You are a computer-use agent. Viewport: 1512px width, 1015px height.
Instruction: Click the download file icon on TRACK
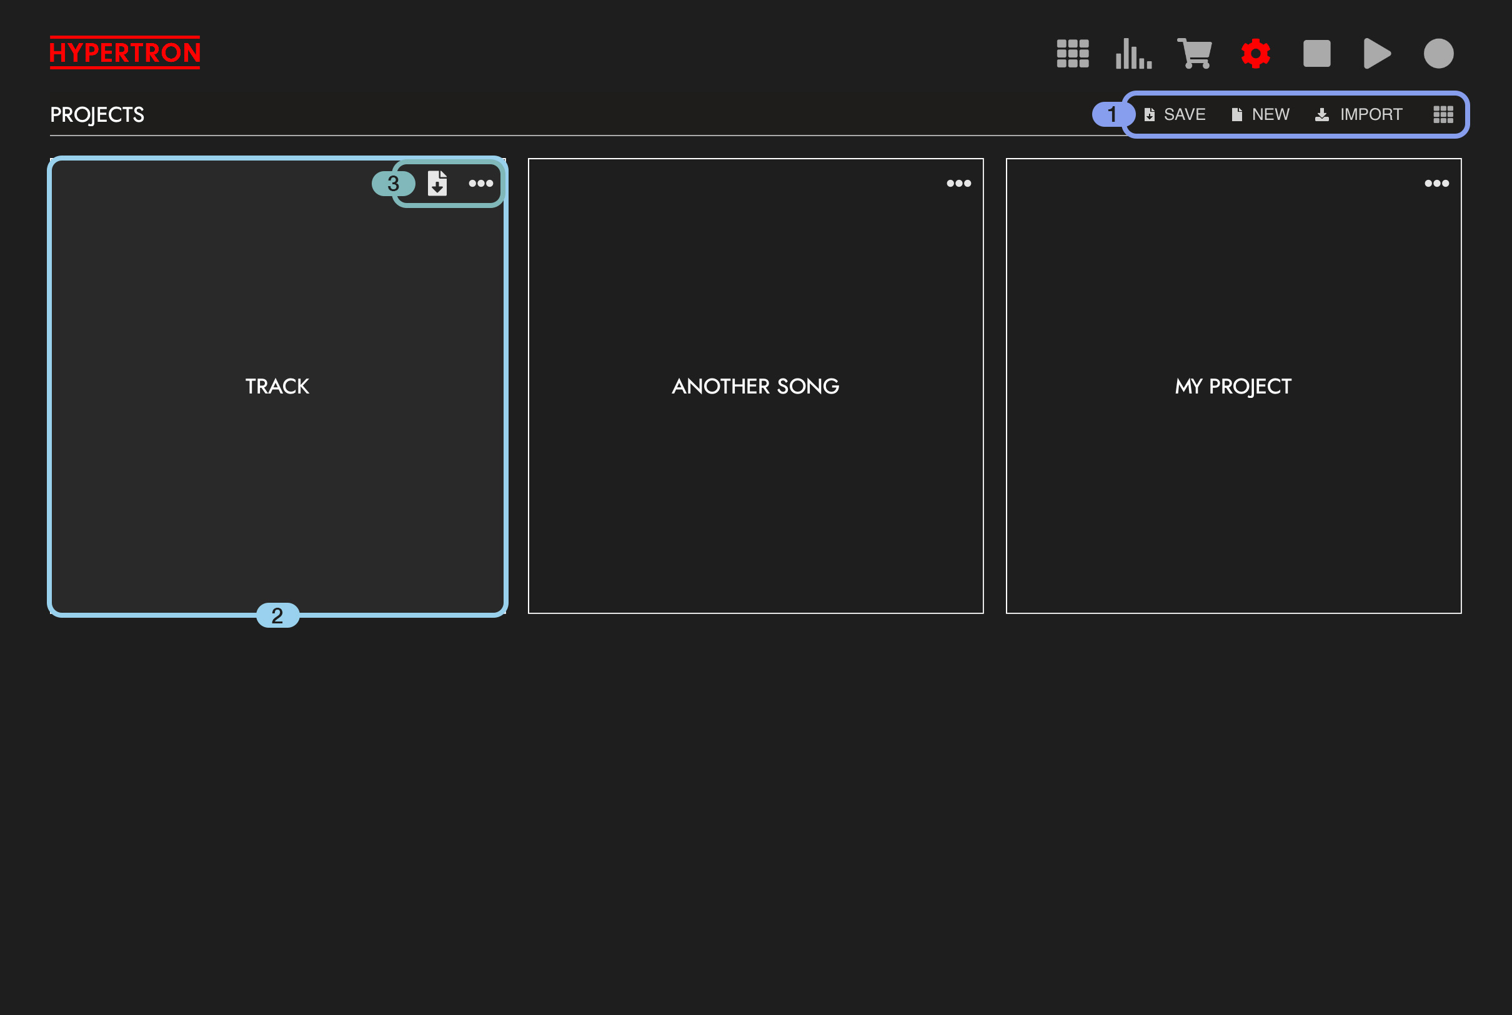click(x=437, y=183)
